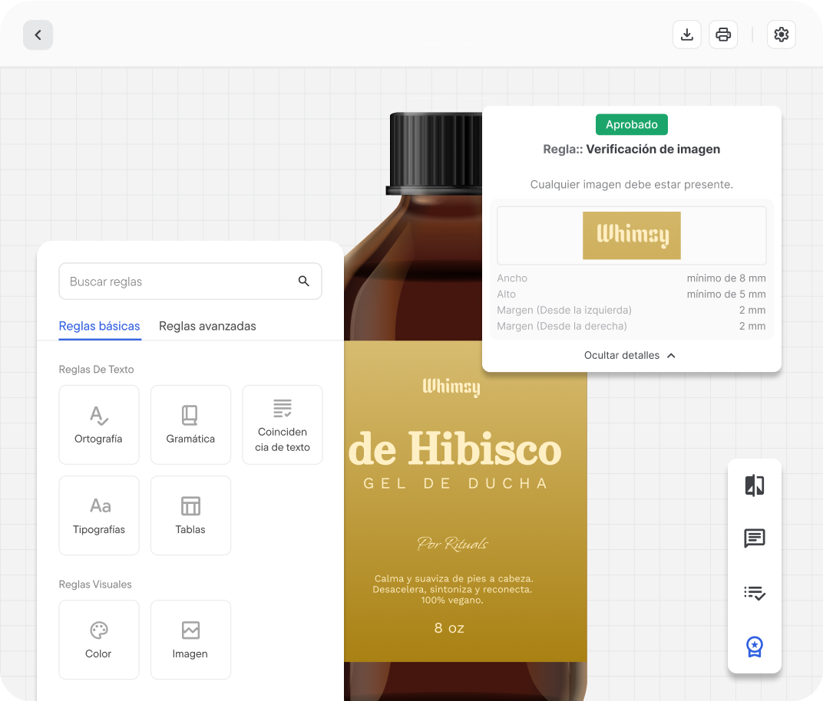823x701 pixels.
Task: Switch to Reglas avanzadas tab
Action: [207, 326]
